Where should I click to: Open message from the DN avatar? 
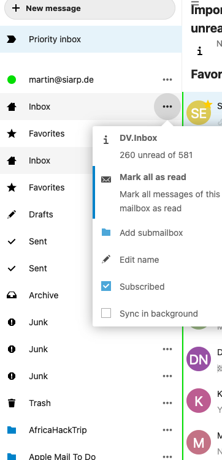point(199,359)
